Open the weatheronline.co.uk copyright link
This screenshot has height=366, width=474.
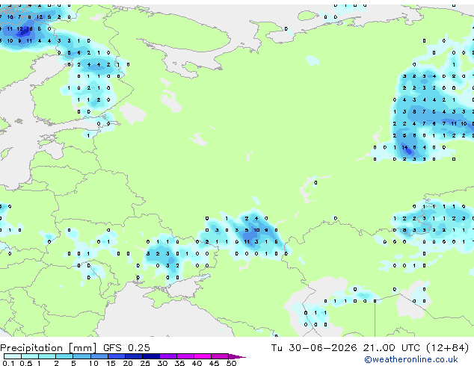[411, 359]
